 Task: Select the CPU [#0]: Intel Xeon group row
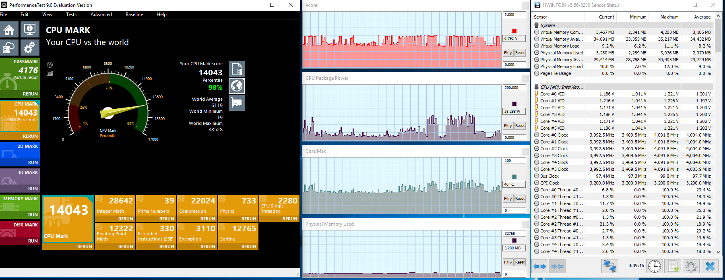(x=623, y=87)
